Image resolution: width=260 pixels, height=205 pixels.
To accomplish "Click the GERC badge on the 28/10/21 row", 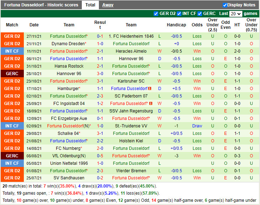I will click(x=12, y=74).
